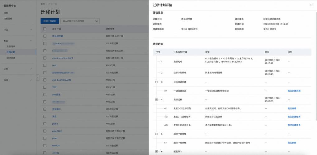This screenshot has height=155, width=317.
Task: Click 前往创建任务 for DTS迁移任务
Action: click(x=294, y=117)
